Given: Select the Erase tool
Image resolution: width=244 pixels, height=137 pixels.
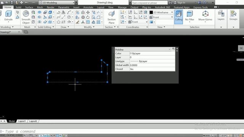Looking at the screenshot, I should (x=77, y=22).
